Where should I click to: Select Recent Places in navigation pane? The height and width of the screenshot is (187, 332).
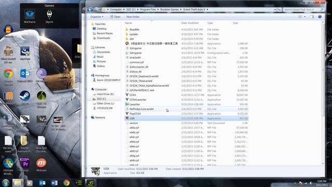(x=105, y=33)
